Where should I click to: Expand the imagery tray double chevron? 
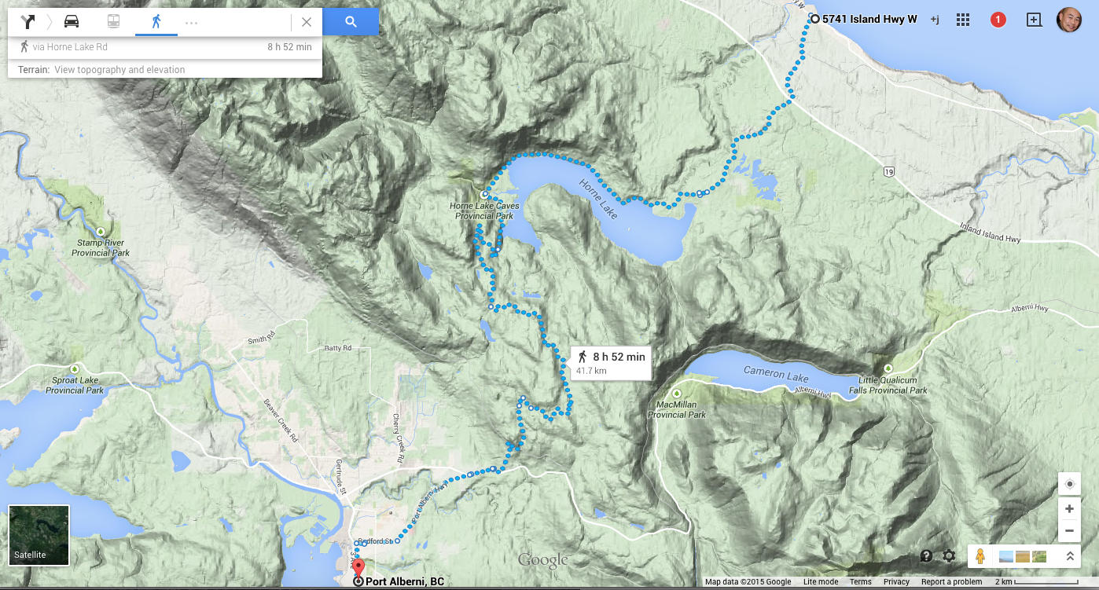coord(1069,556)
